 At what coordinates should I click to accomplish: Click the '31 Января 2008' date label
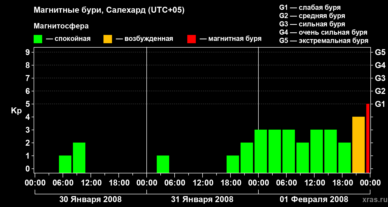coord(202,199)
